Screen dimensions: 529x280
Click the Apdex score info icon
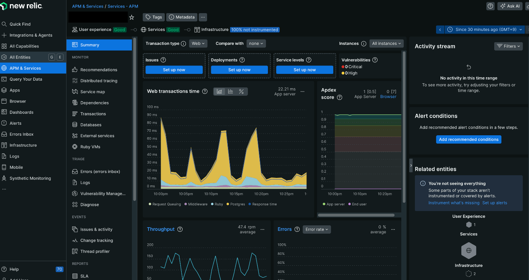tap(339, 97)
